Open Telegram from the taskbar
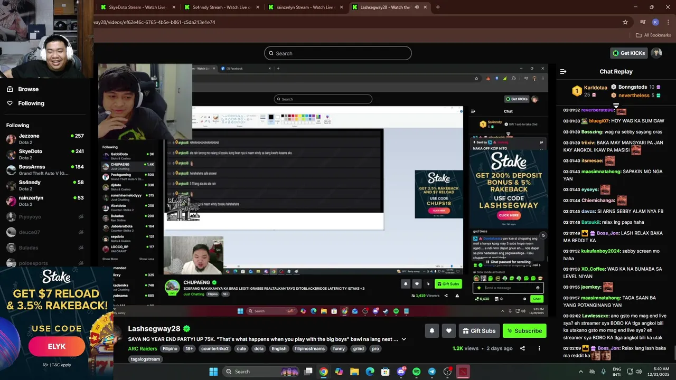The image size is (676, 380). pyautogui.click(x=432, y=372)
